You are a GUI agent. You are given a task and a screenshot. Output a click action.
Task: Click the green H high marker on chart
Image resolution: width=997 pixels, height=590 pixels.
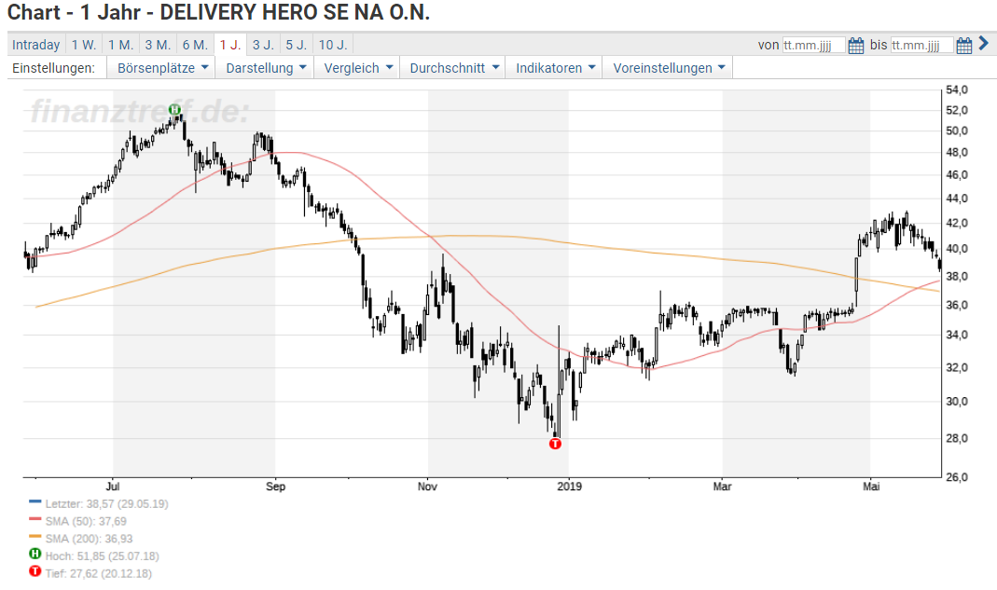point(174,110)
